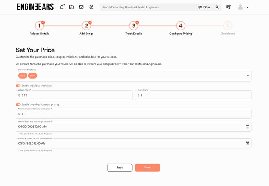This screenshot has height=186, width=269.
Task: Disable individual track sale toggle
Action: (x=18, y=86)
